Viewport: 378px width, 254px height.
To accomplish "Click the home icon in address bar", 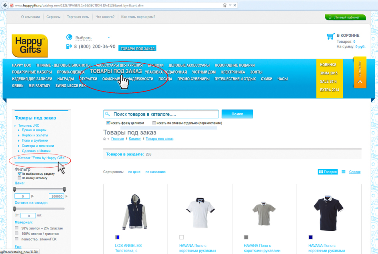I will [224, 5].
